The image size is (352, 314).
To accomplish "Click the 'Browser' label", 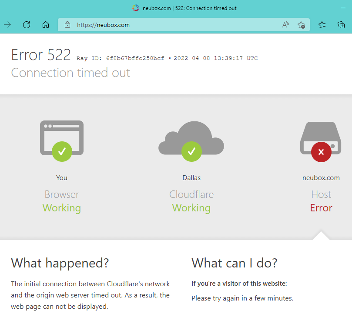I will click(62, 194).
